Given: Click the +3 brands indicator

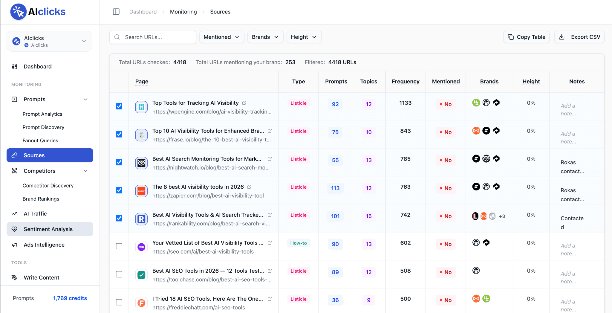Looking at the screenshot, I should point(502,216).
